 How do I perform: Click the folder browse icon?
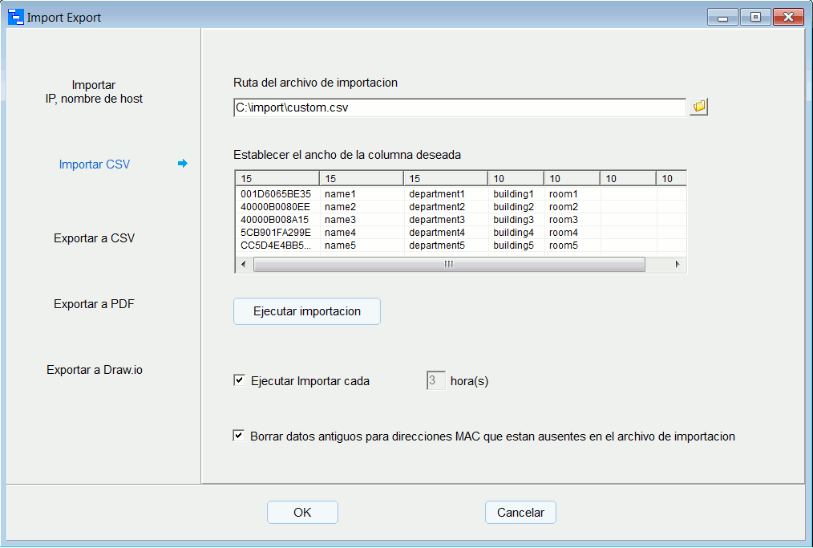699,107
